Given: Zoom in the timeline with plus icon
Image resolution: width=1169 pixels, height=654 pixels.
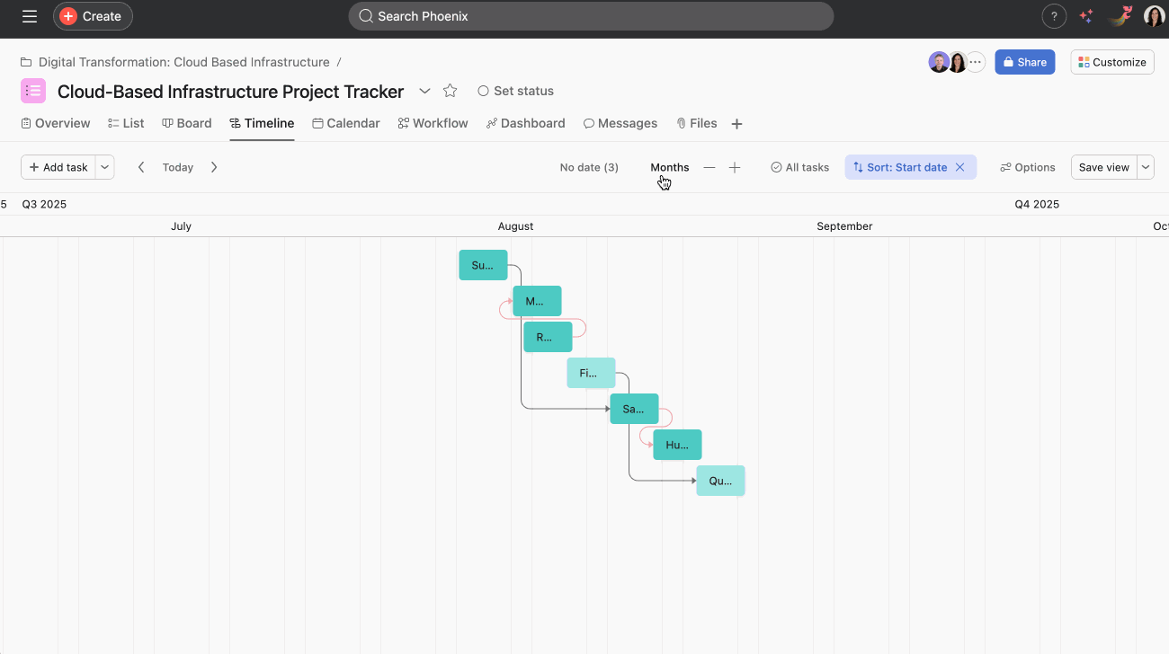Looking at the screenshot, I should point(735,167).
